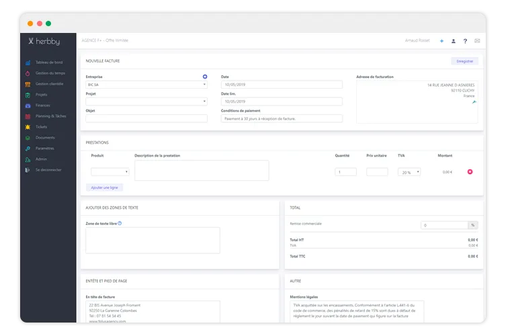Change the TVA 20 % dropdown
Image resolution: width=512 pixels, height=336 pixels.
coord(409,172)
